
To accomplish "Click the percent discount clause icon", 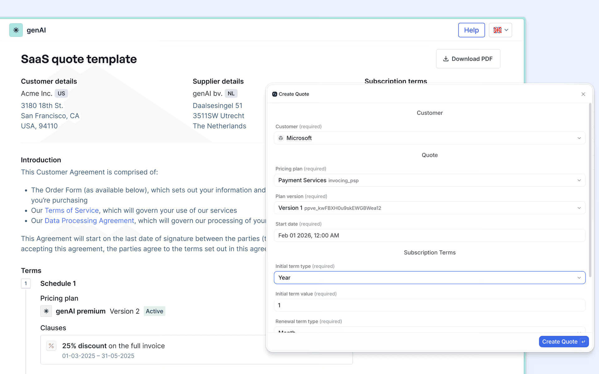I will (51, 346).
